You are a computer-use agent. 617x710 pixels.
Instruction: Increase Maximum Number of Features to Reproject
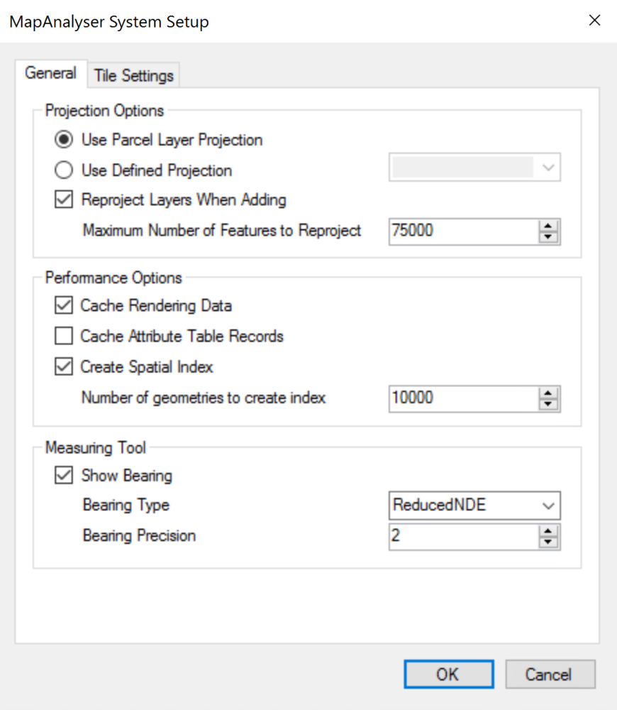[548, 226]
